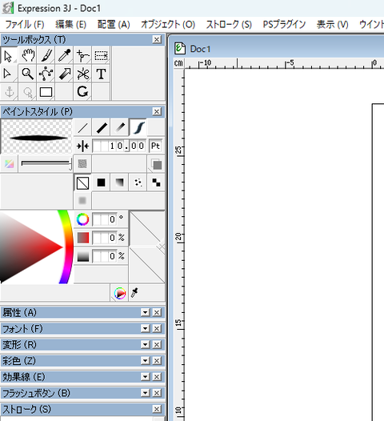Image resolution: width=384 pixels, height=421 pixels.
Task: Select the add-node path tool
Action: pos(82,55)
